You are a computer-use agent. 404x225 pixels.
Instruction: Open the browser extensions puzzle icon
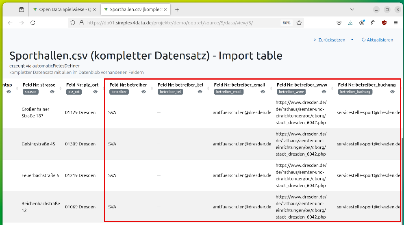[373, 23]
